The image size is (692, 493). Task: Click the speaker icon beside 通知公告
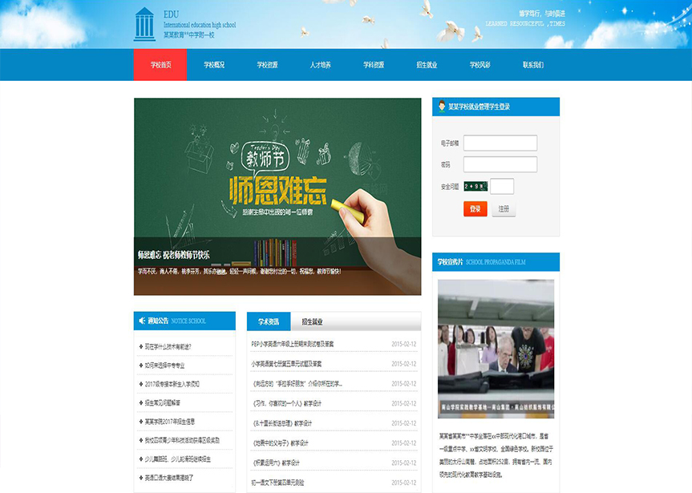point(142,321)
